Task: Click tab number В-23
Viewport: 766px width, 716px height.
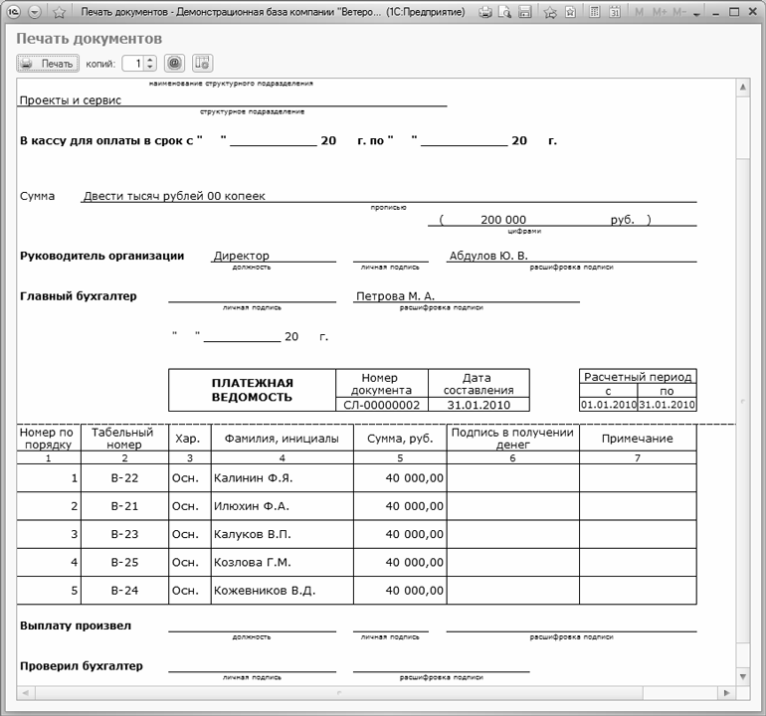Action: click(x=124, y=534)
